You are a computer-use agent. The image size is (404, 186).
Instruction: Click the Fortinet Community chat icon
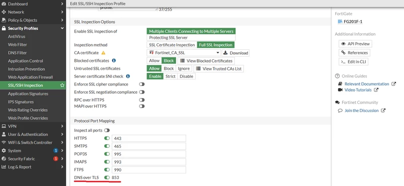click(x=337, y=103)
